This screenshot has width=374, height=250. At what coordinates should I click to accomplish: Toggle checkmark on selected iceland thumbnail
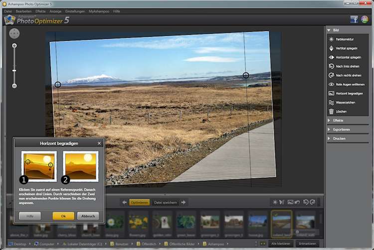[276, 214]
